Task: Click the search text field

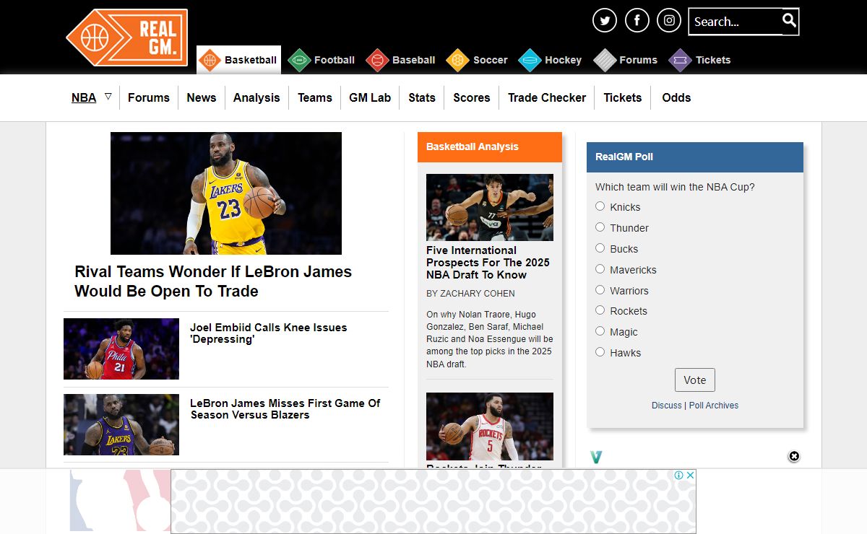Action: 735,22
